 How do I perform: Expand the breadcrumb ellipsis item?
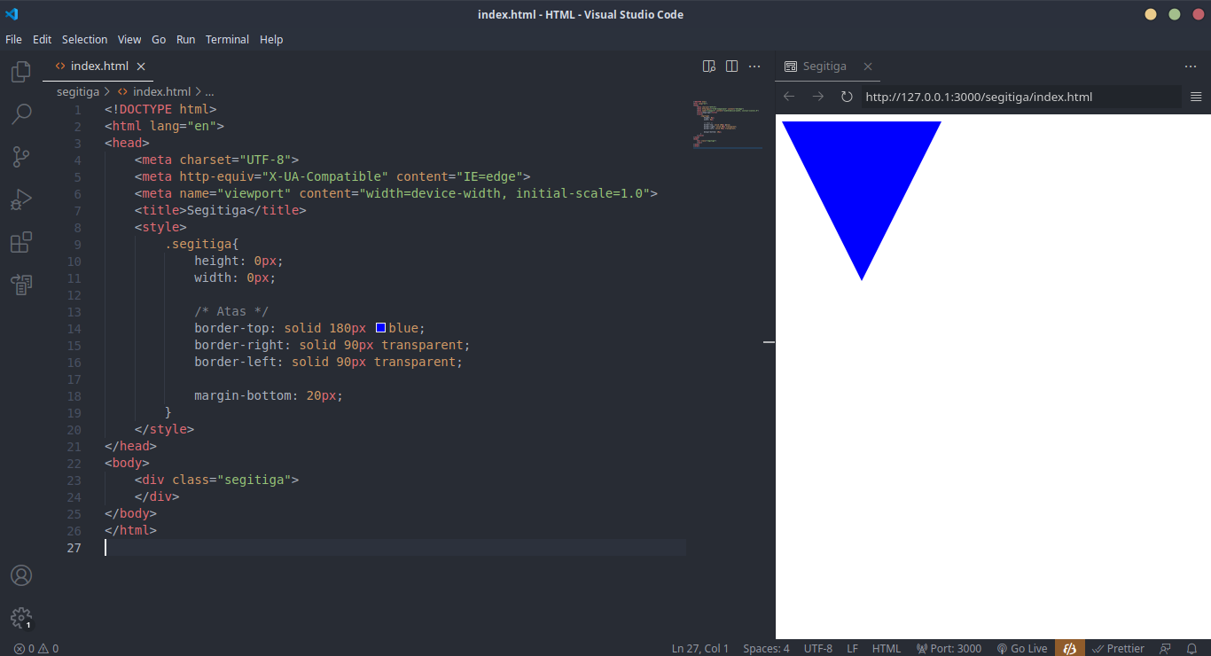(210, 91)
